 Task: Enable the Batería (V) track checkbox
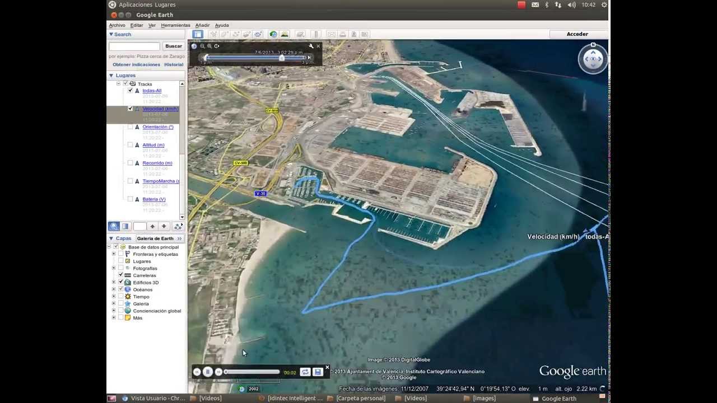tap(131, 199)
